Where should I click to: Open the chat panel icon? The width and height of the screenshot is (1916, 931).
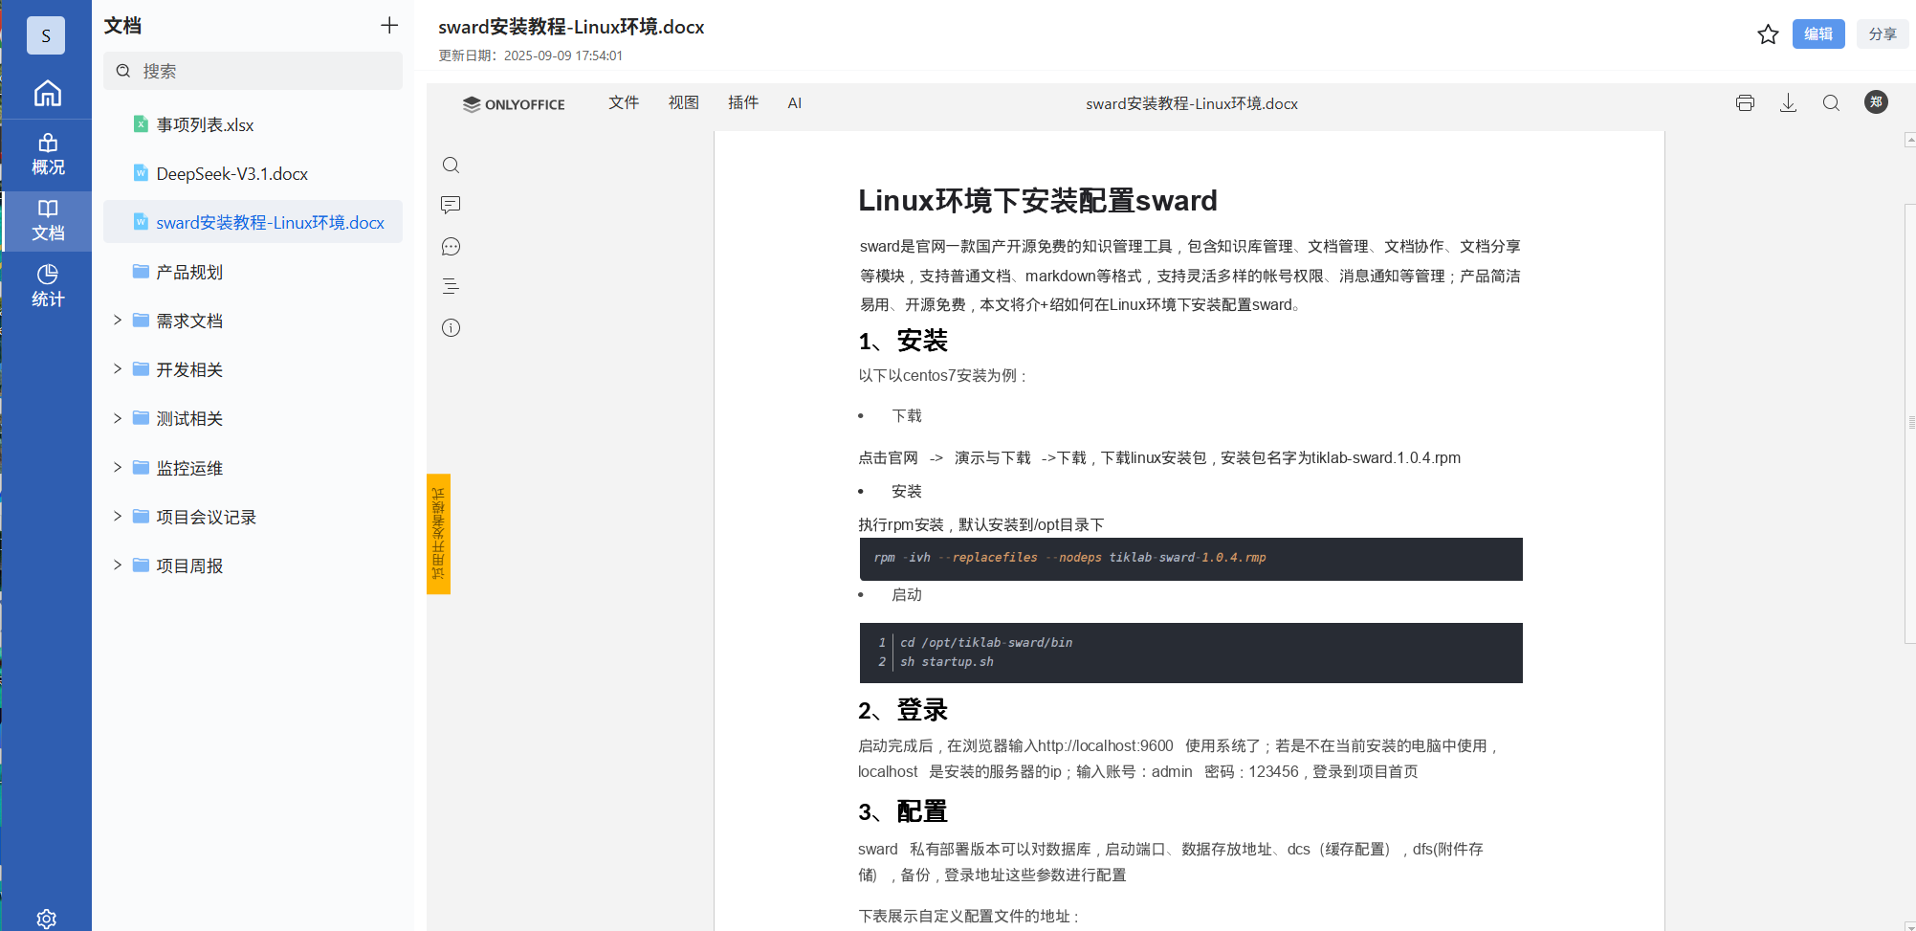tap(451, 247)
